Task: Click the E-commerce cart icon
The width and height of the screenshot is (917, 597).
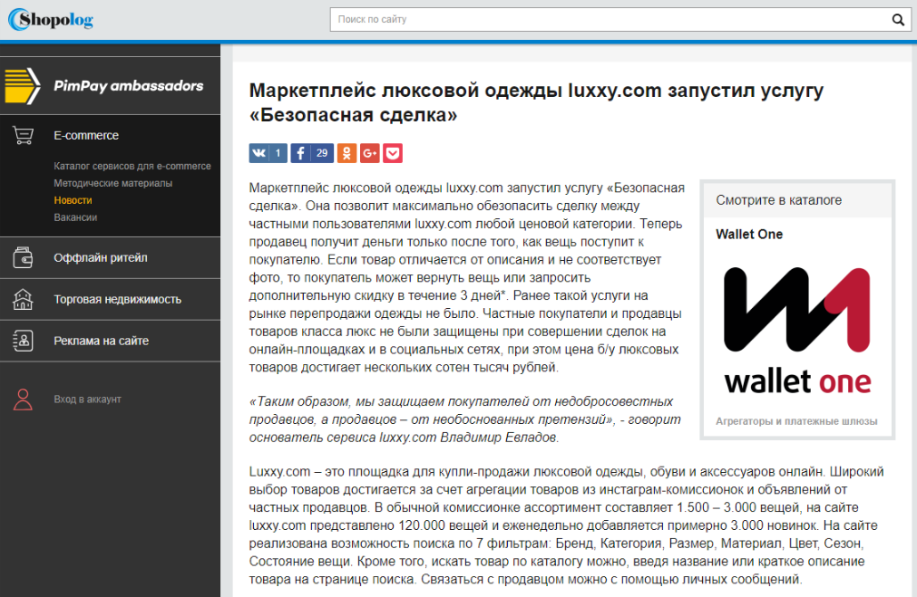Action: tap(24, 136)
